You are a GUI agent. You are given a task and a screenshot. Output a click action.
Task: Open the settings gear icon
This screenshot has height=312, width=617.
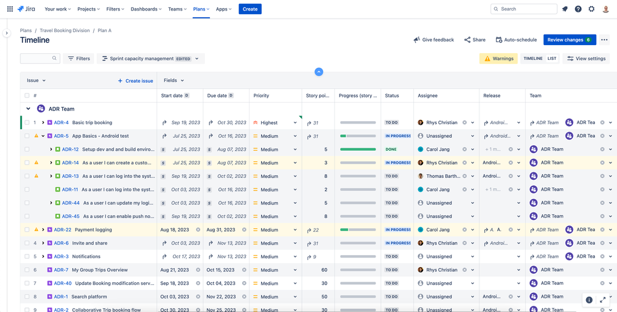coord(592,9)
